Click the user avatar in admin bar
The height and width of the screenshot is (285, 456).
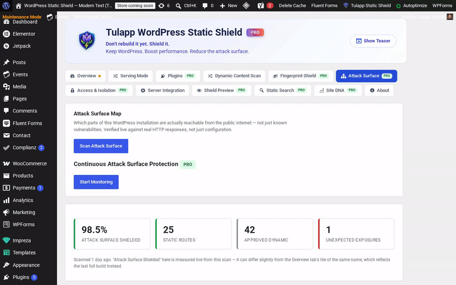pos(450,17)
